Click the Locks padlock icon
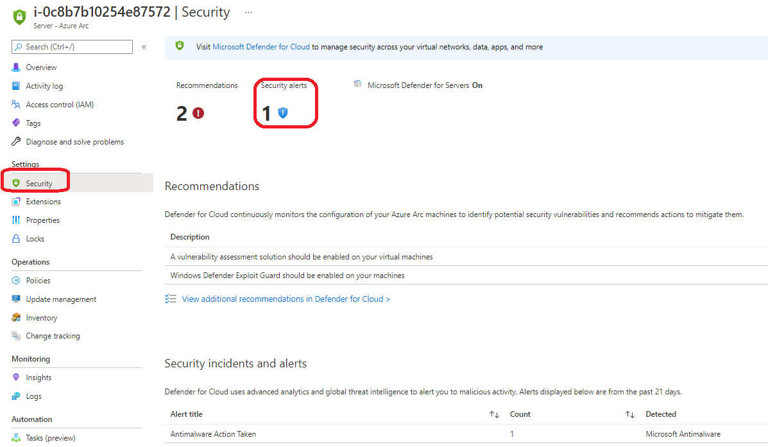 pyautogui.click(x=16, y=239)
